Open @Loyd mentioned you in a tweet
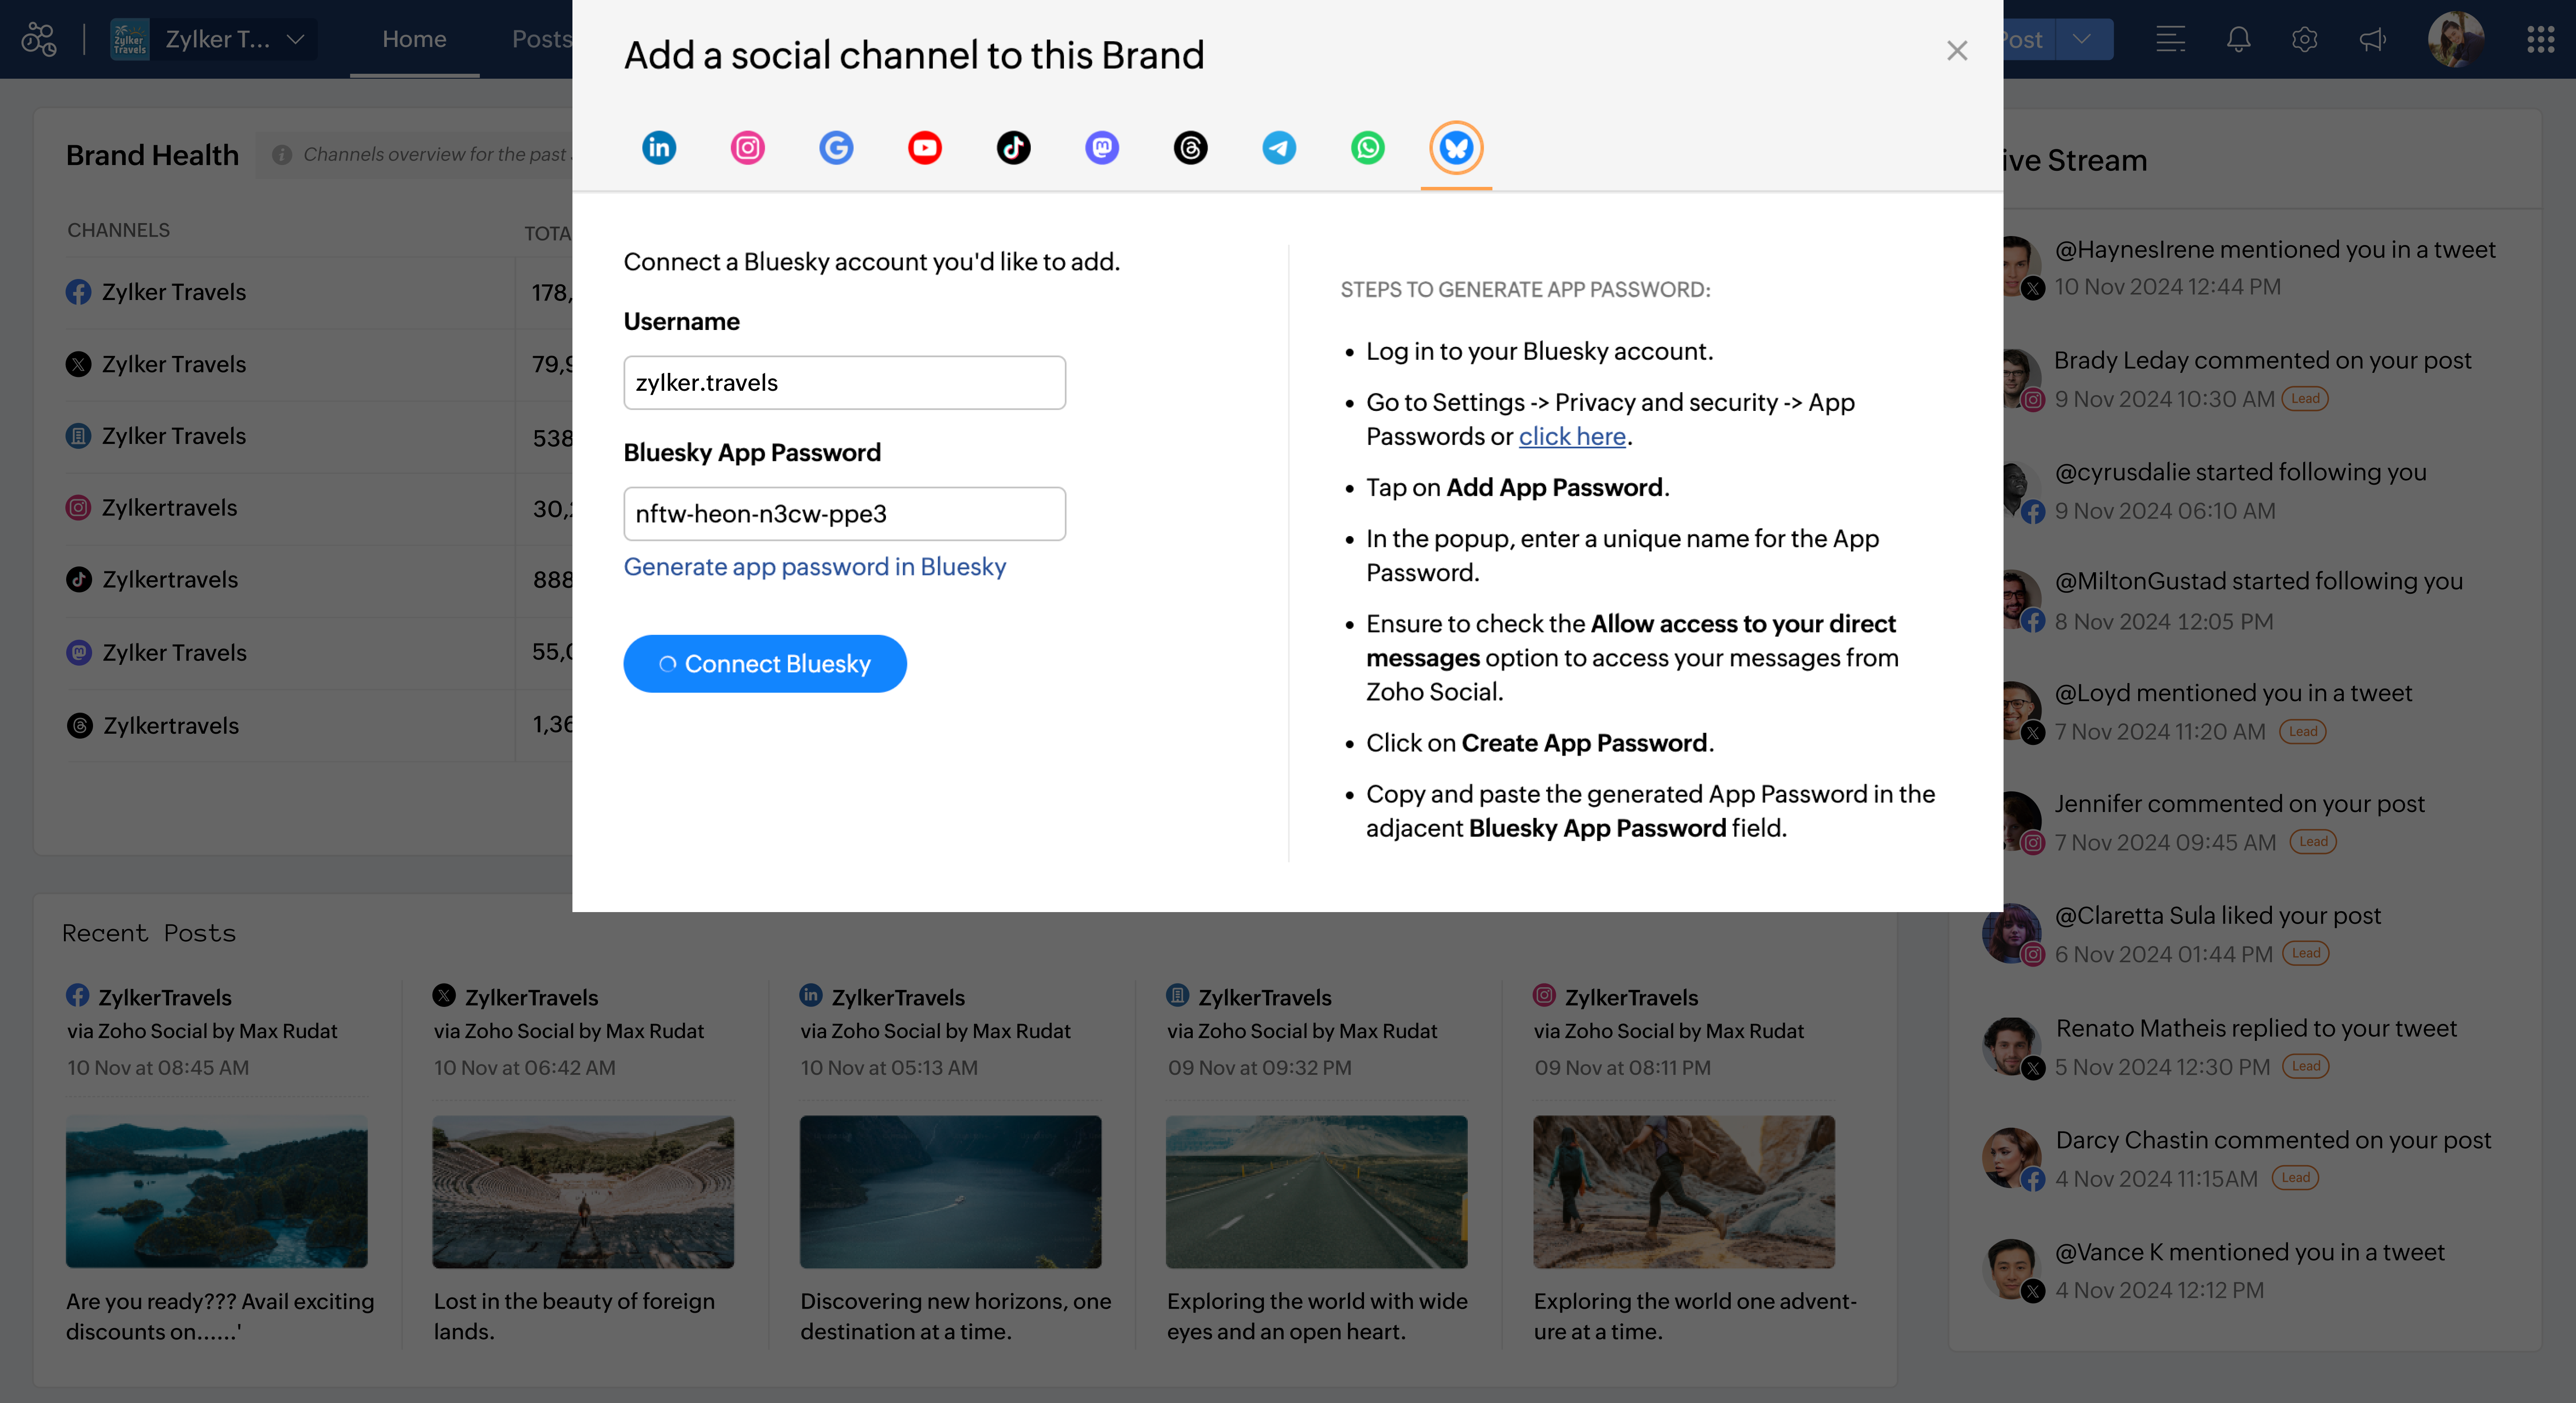Screen dimensions: 2576x1403 pos(2233,693)
